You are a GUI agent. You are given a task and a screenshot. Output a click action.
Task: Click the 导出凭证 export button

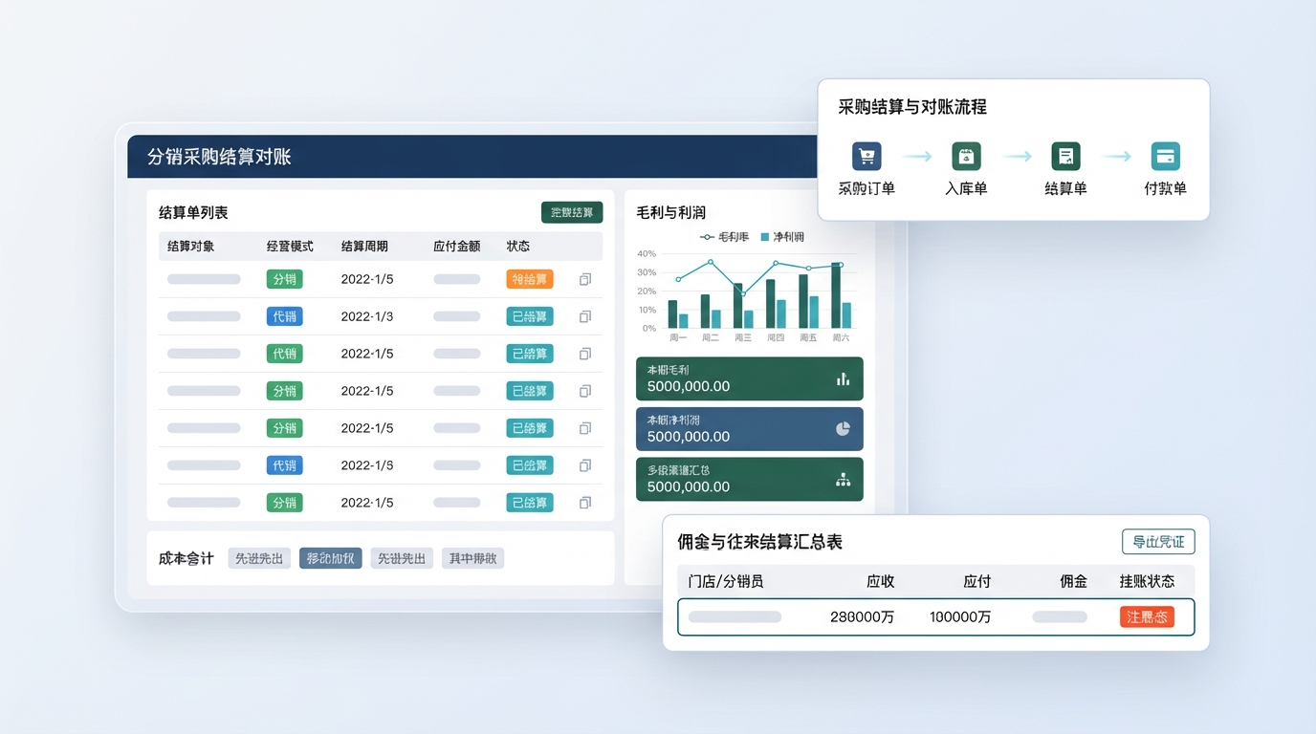pyautogui.click(x=1157, y=542)
